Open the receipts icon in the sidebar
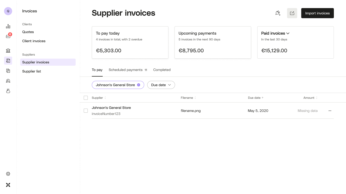 (8, 71)
